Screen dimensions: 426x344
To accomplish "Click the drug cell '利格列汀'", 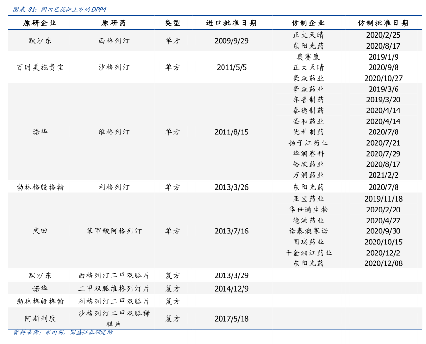I will pos(114,187).
